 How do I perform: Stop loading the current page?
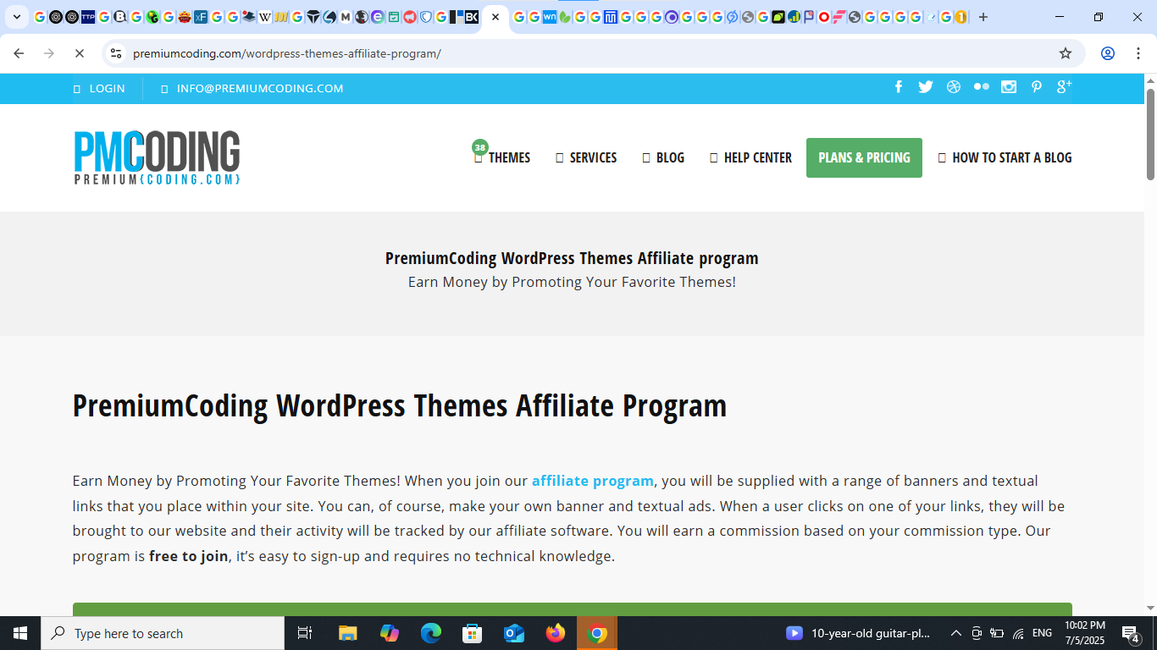(x=80, y=53)
